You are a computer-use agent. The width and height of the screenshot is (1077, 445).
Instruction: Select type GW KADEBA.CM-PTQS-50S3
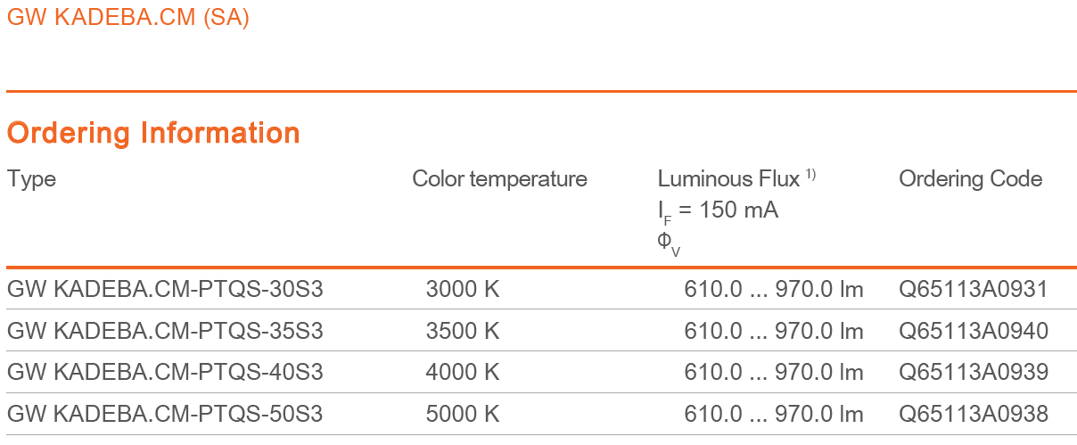pyautogui.click(x=165, y=414)
